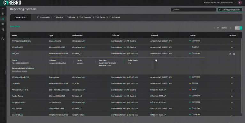This screenshot has width=245, height=123.
Task: Sort by Type column header
Action: pos(51,35)
